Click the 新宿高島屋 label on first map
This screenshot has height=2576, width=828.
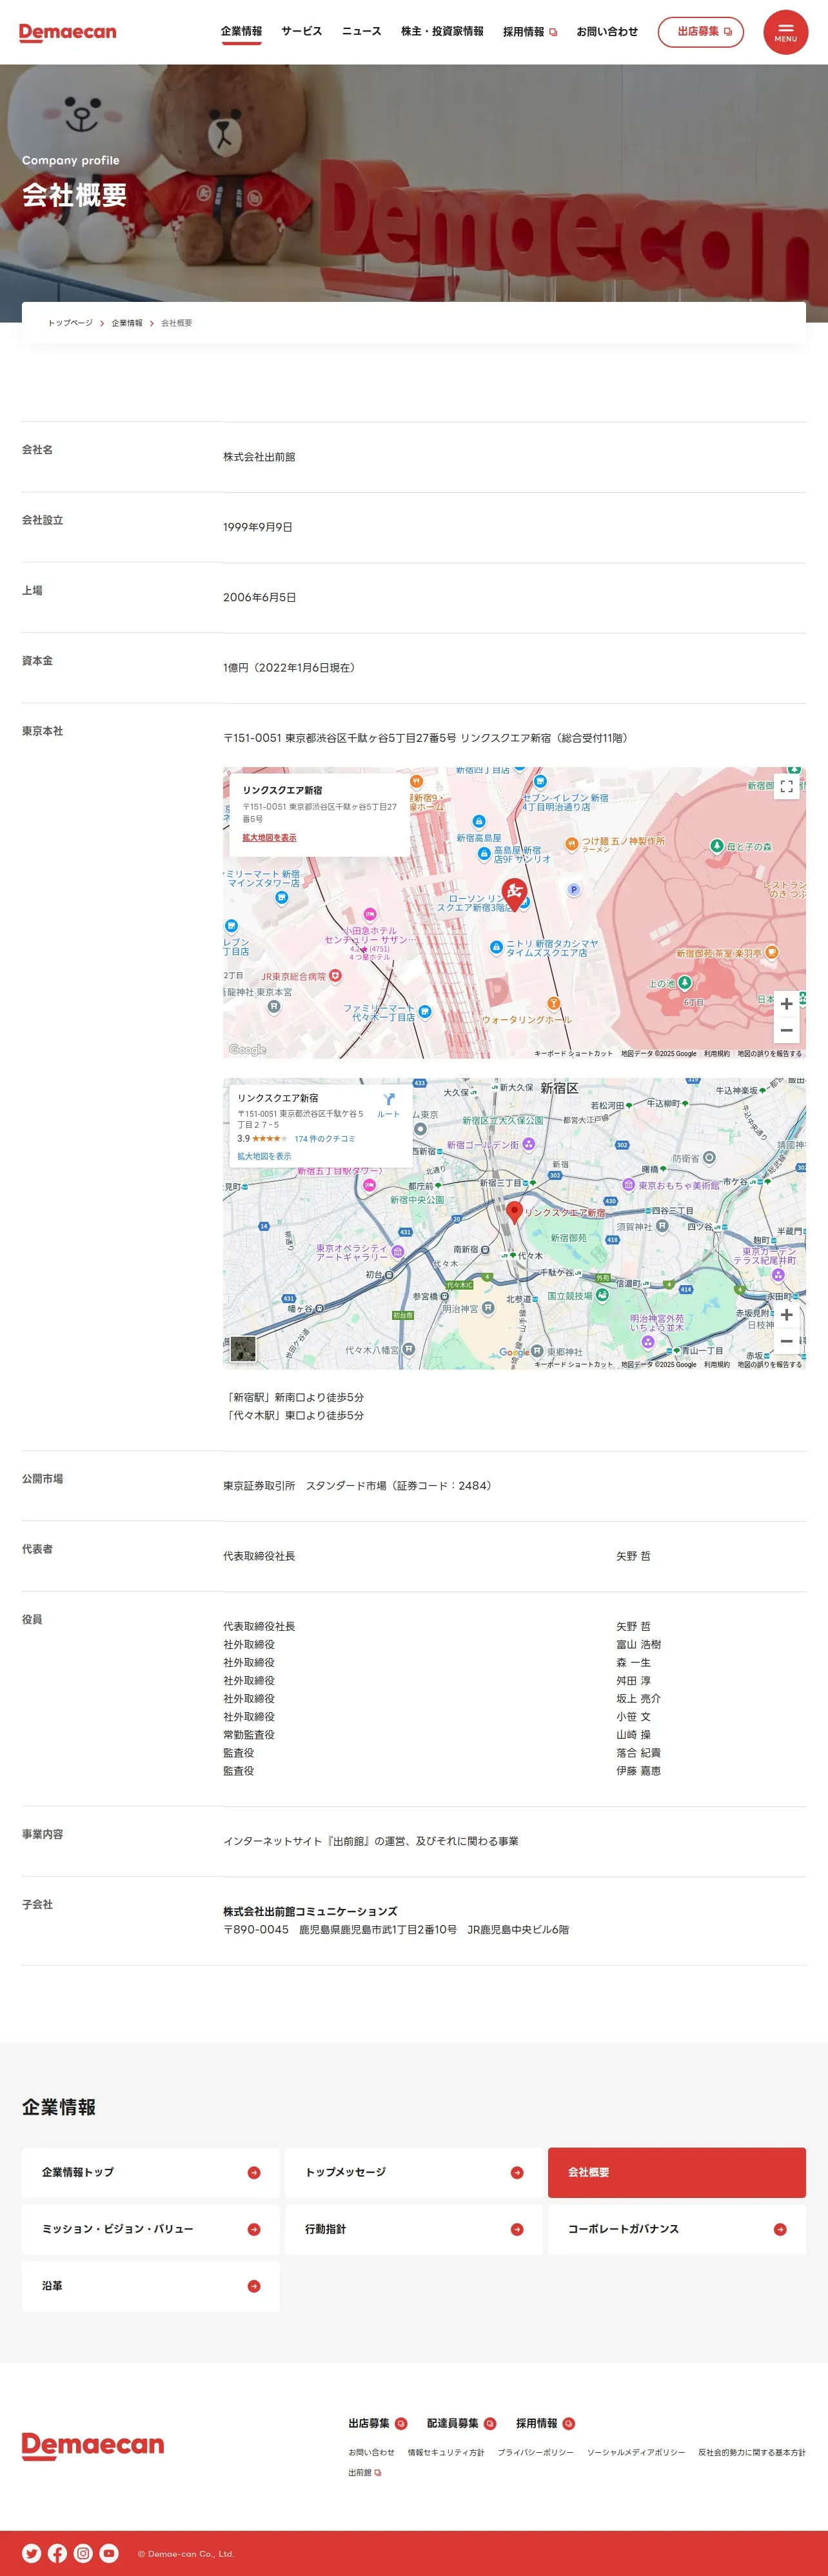[479, 838]
